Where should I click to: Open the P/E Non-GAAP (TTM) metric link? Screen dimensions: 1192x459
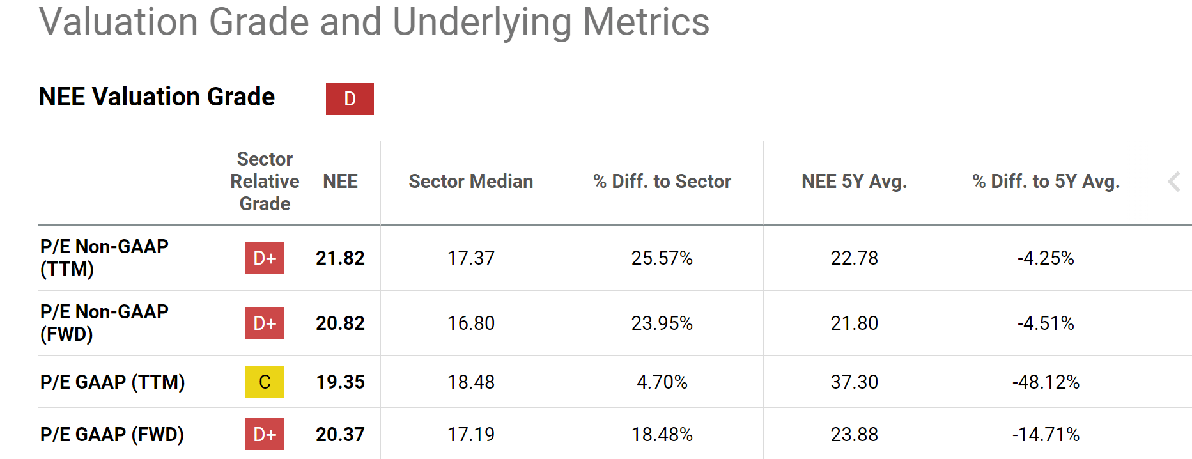(104, 257)
